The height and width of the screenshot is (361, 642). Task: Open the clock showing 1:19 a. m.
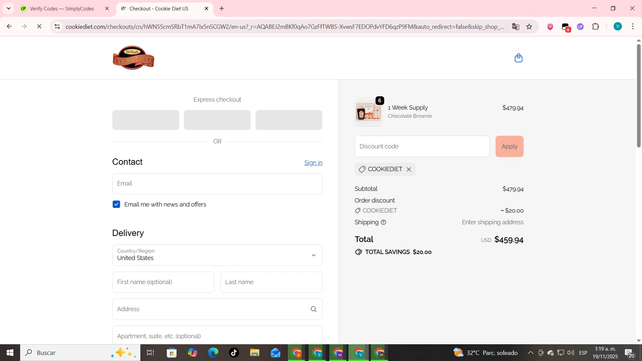point(606,353)
